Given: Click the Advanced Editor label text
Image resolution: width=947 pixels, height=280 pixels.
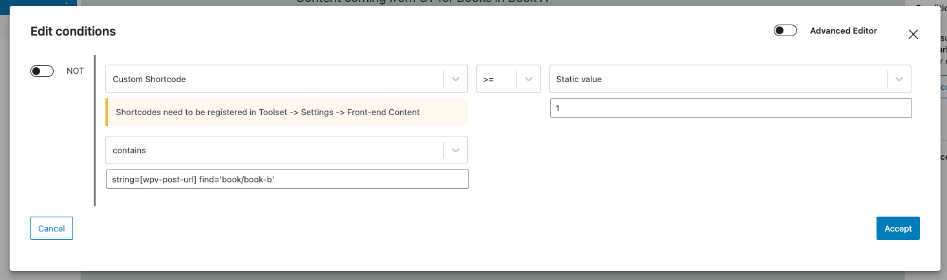Looking at the screenshot, I should click(x=844, y=30).
